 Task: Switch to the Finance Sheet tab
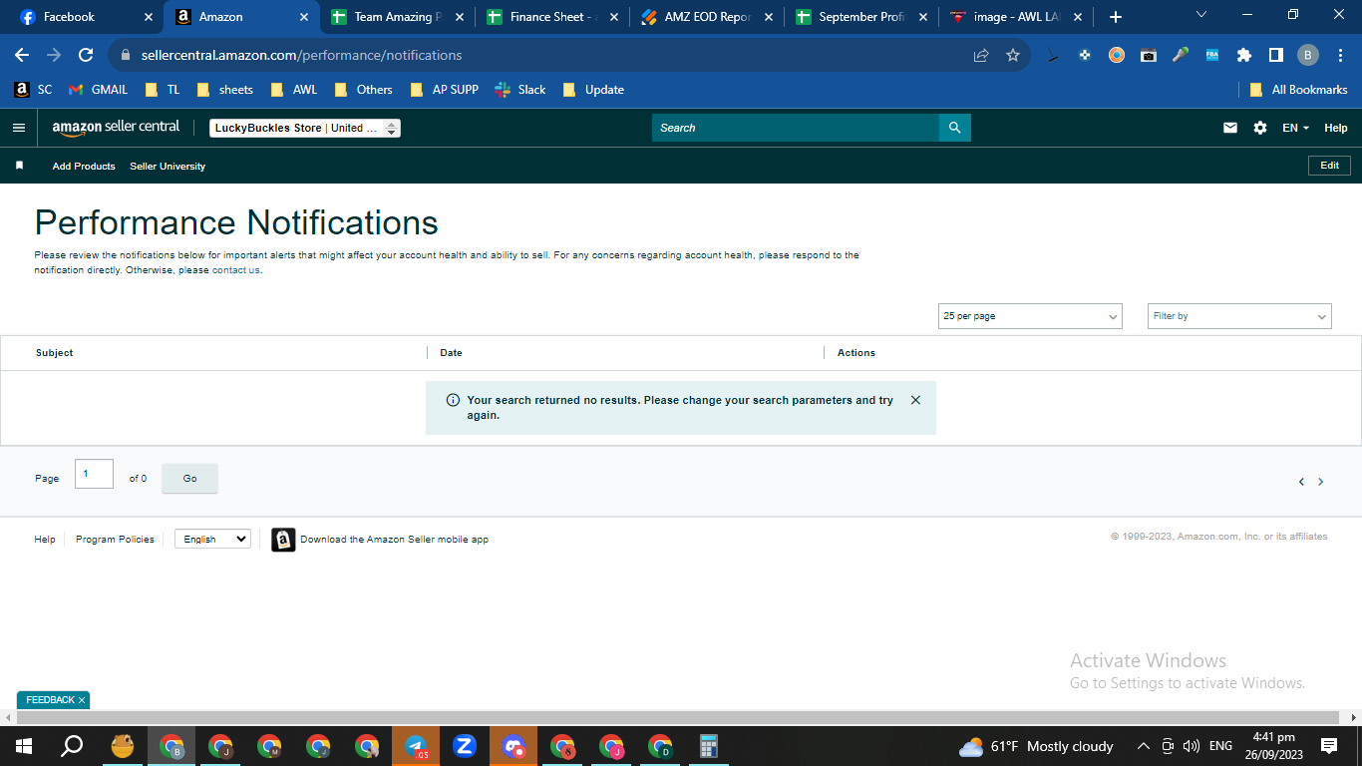(x=553, y=17)
